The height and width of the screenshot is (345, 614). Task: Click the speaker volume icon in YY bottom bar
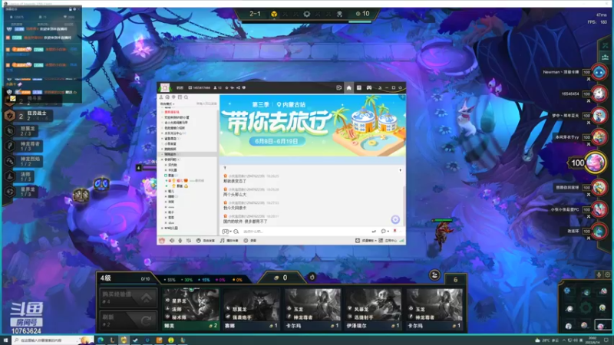[171, 241]
